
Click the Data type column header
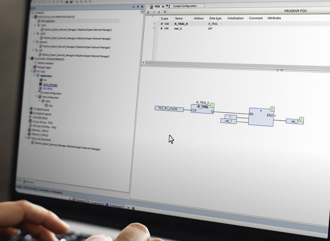pos(215,18)
